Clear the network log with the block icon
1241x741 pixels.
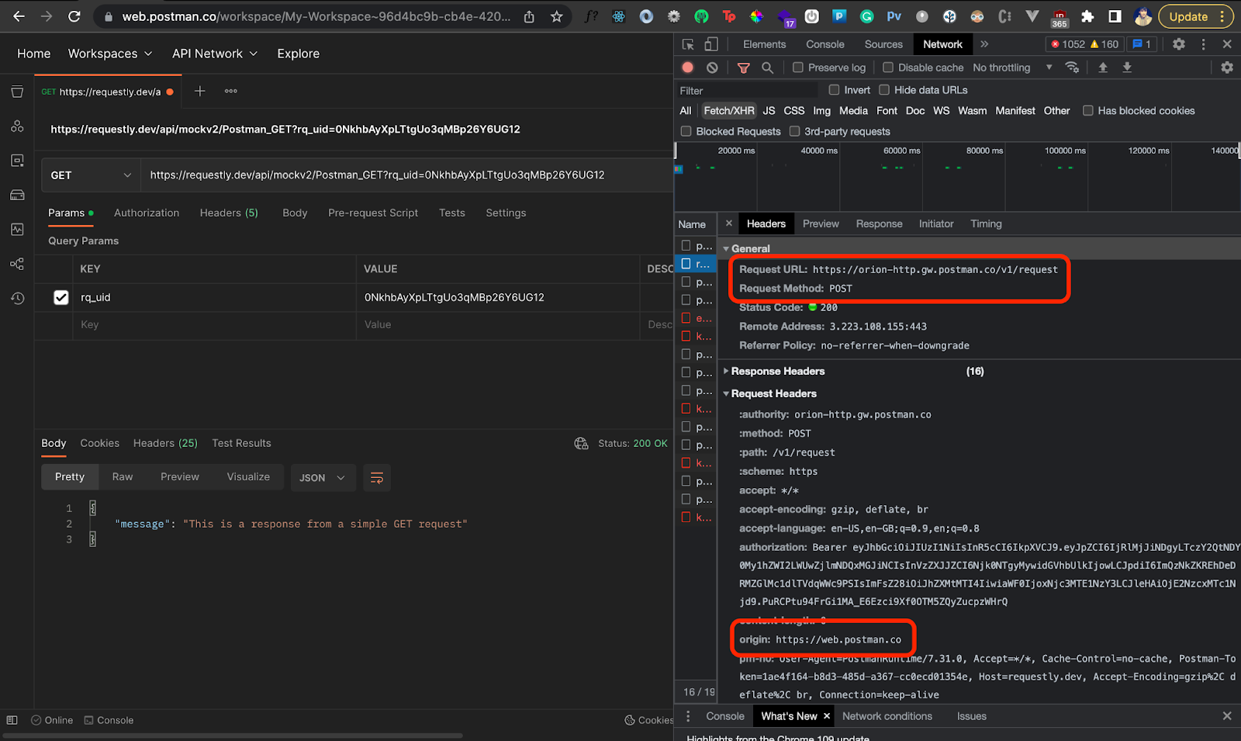712,68
